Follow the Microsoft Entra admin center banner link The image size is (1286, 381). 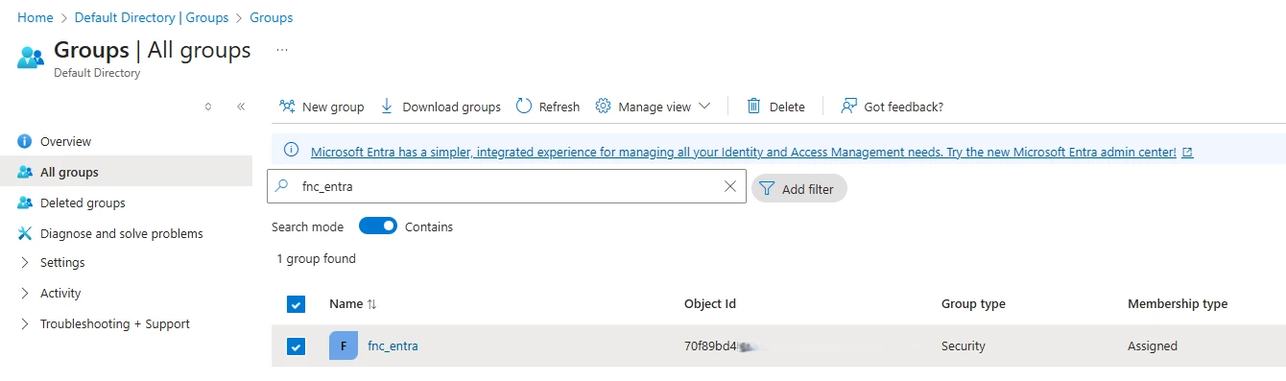(x=744, y=152)
